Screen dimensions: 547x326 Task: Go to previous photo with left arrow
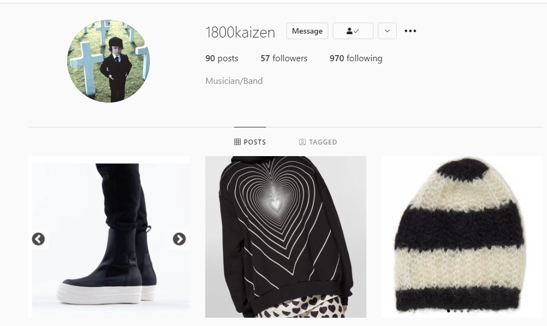tap(39, 239)
